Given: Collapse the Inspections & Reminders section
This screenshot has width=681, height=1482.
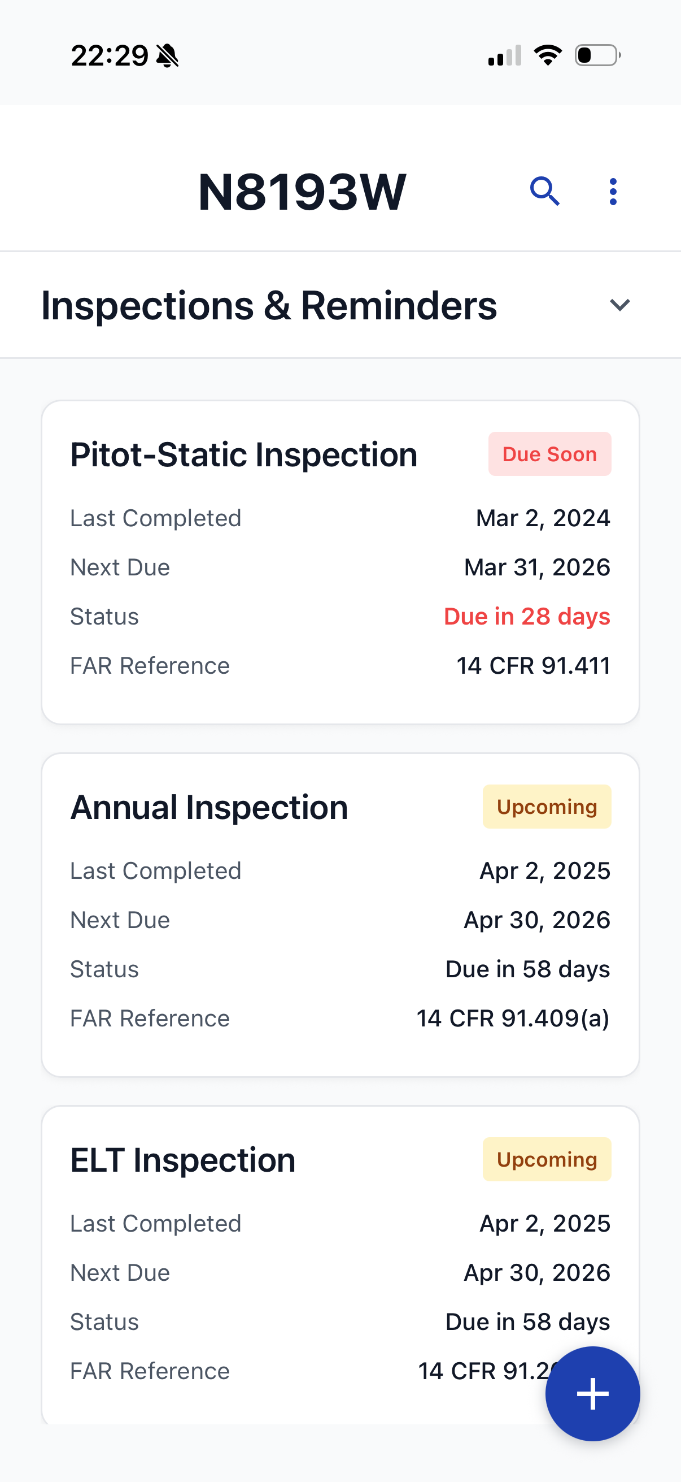Looking at the screenshot, I should point(621,305).
